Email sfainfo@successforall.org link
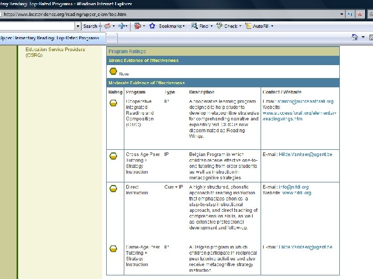The height and width of the screenshot is (279, 373). [x=306, y=101]
